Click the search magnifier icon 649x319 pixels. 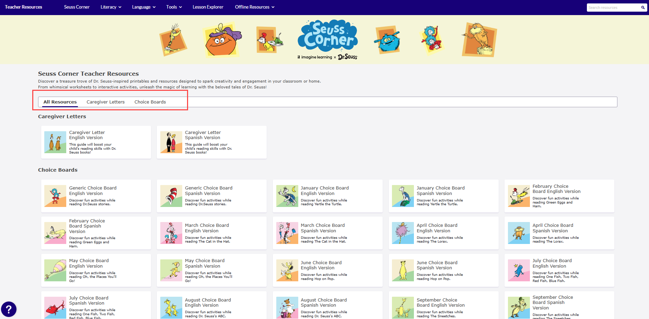[x=643, y=8]
